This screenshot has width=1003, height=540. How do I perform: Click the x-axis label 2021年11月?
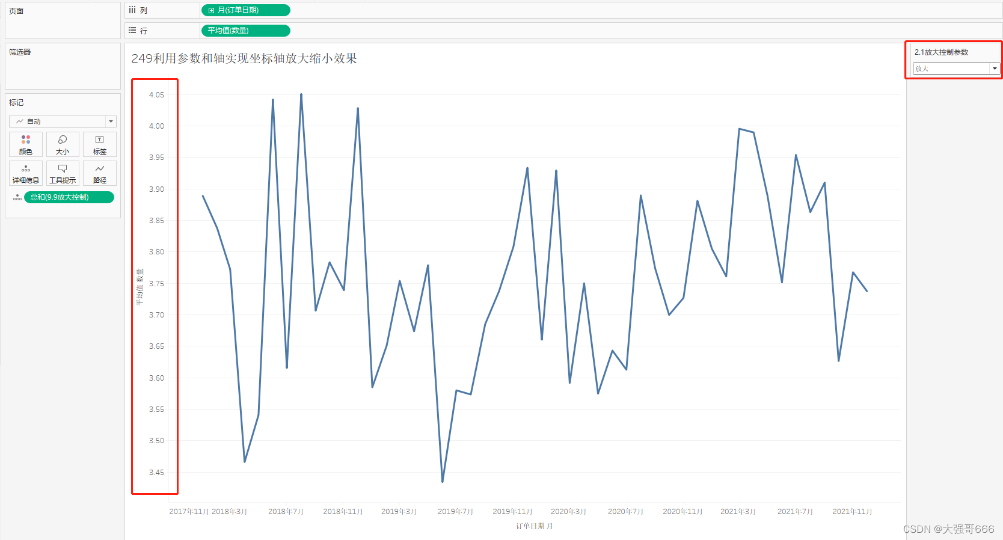(x=852, y=512)
